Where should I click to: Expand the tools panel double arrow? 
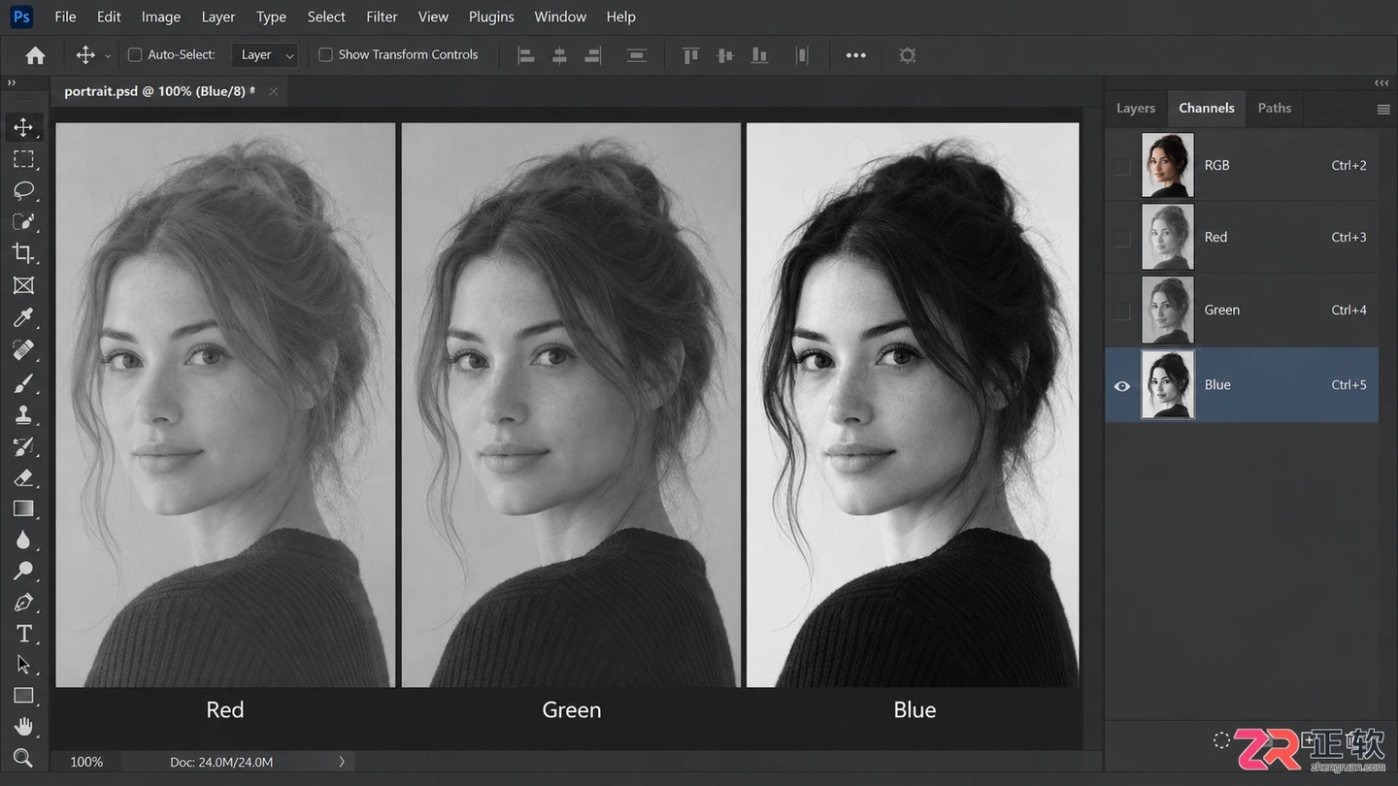coord(12,83)
